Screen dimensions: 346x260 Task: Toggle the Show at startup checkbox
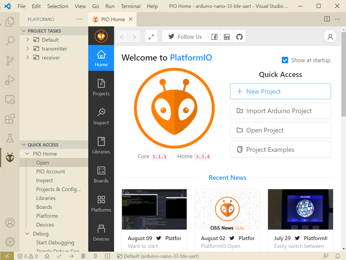(285, 60)
